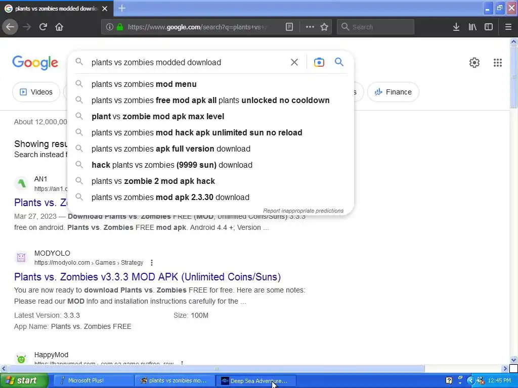Select Videos filter tab

point(36,92)
